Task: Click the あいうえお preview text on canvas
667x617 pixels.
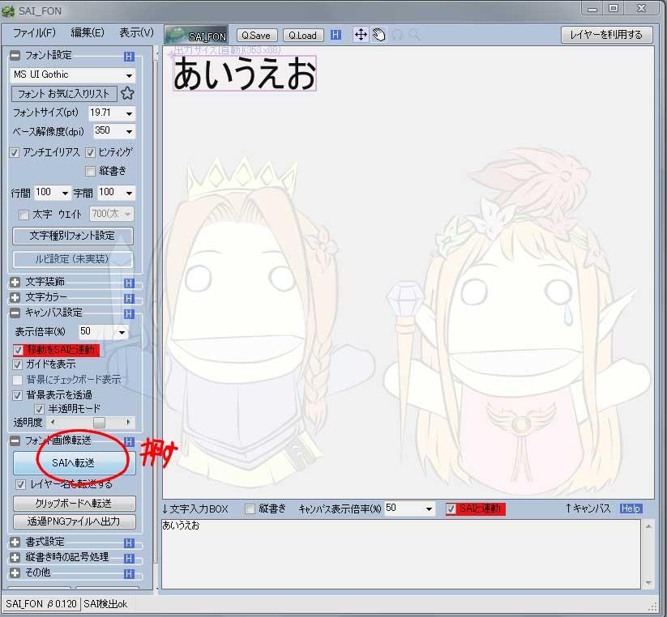Action: coord(245,74)
